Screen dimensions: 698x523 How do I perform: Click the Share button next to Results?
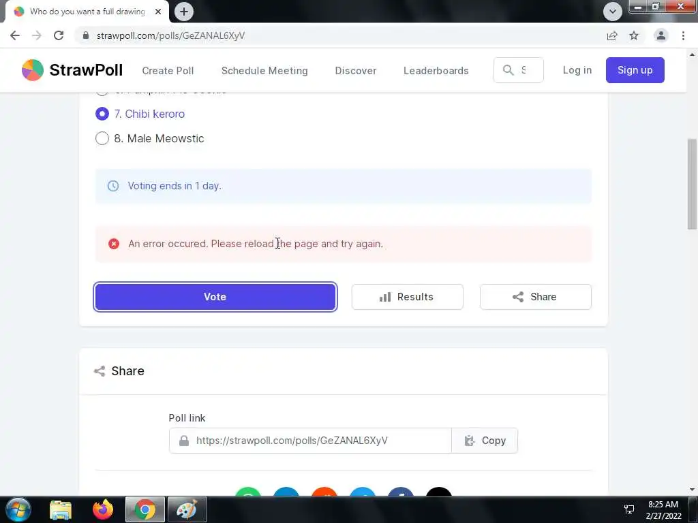(536, 297)
